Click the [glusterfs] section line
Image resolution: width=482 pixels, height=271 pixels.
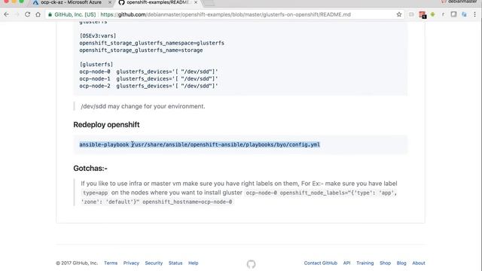coord(96,64)
